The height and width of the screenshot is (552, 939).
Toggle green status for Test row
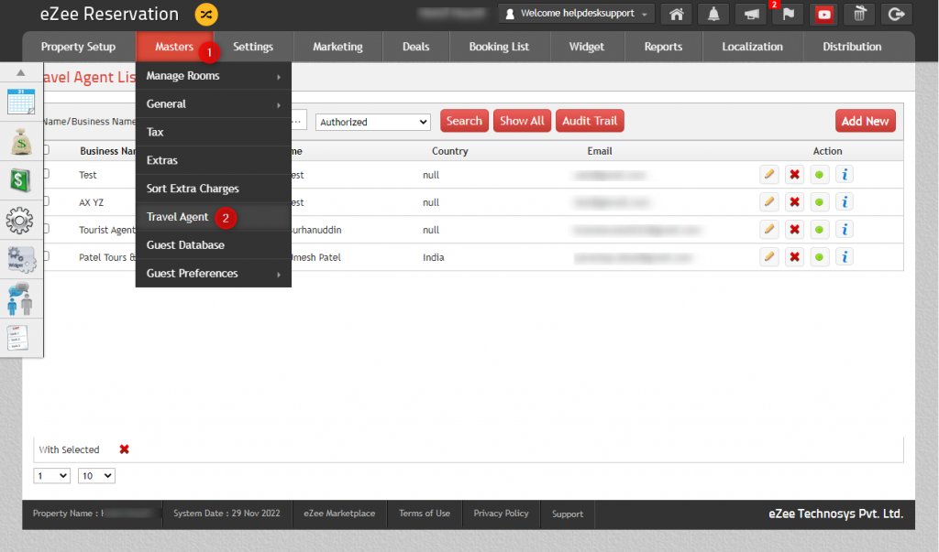point(819,175)
